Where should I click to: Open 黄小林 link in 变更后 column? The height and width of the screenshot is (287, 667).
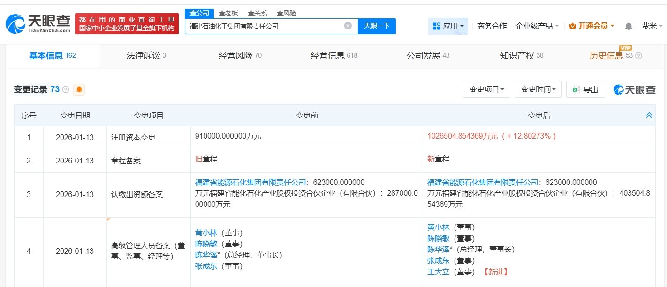click(438, 228)
